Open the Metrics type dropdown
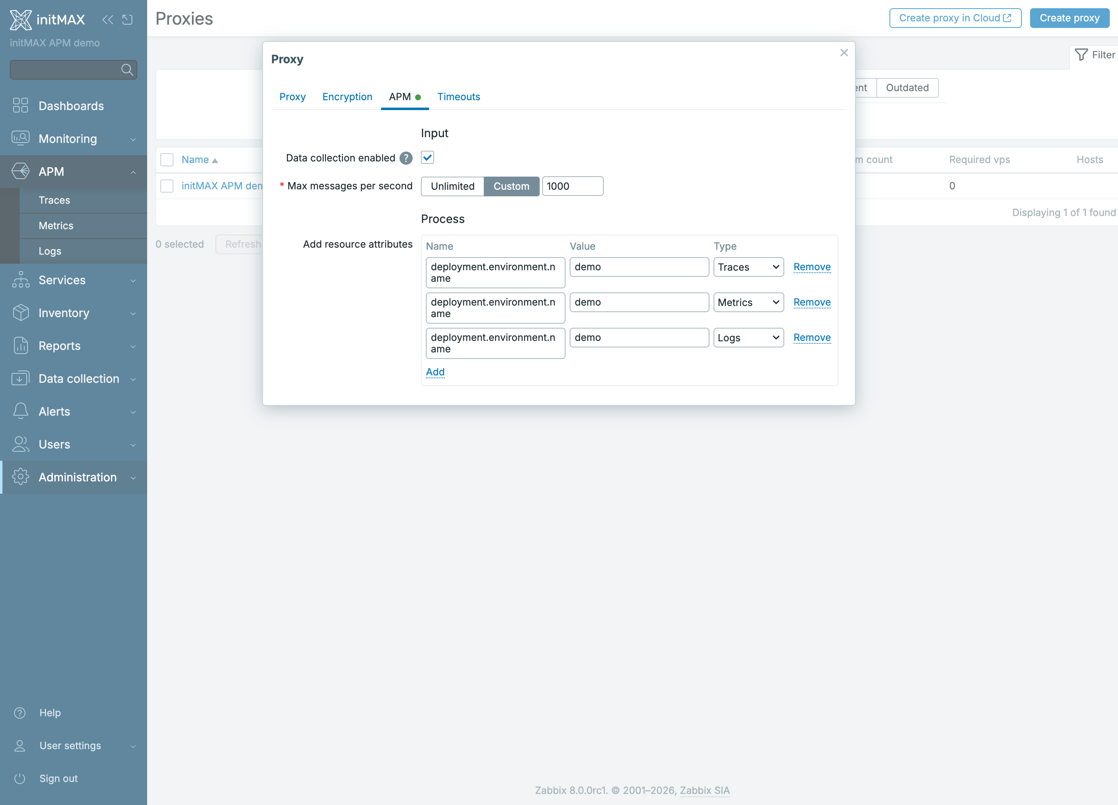This screenshot has width=1118, height=805. 748,302
